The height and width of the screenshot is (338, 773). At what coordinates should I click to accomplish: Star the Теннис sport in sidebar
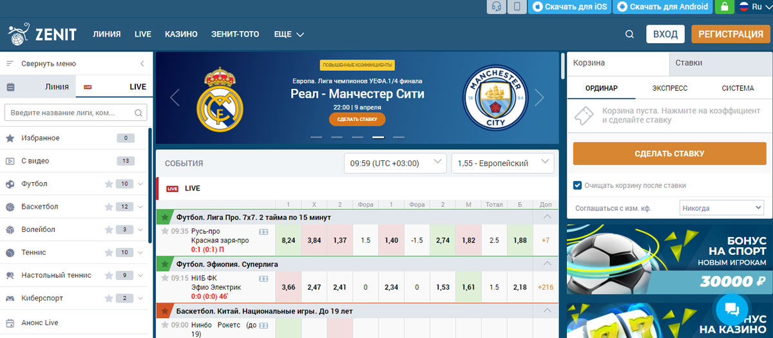(x=109, y=252)
